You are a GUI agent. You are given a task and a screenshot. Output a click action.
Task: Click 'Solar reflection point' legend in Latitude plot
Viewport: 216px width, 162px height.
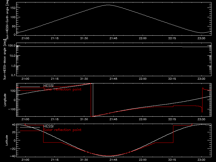(62, 130)
